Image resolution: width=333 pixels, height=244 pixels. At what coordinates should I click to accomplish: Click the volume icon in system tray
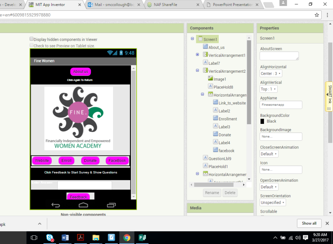(x=298, y=238)
